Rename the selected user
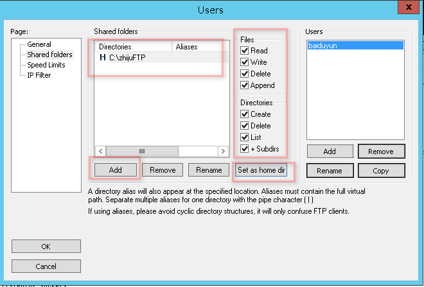This screenshot has width=424, height=287. click(330, 171)
